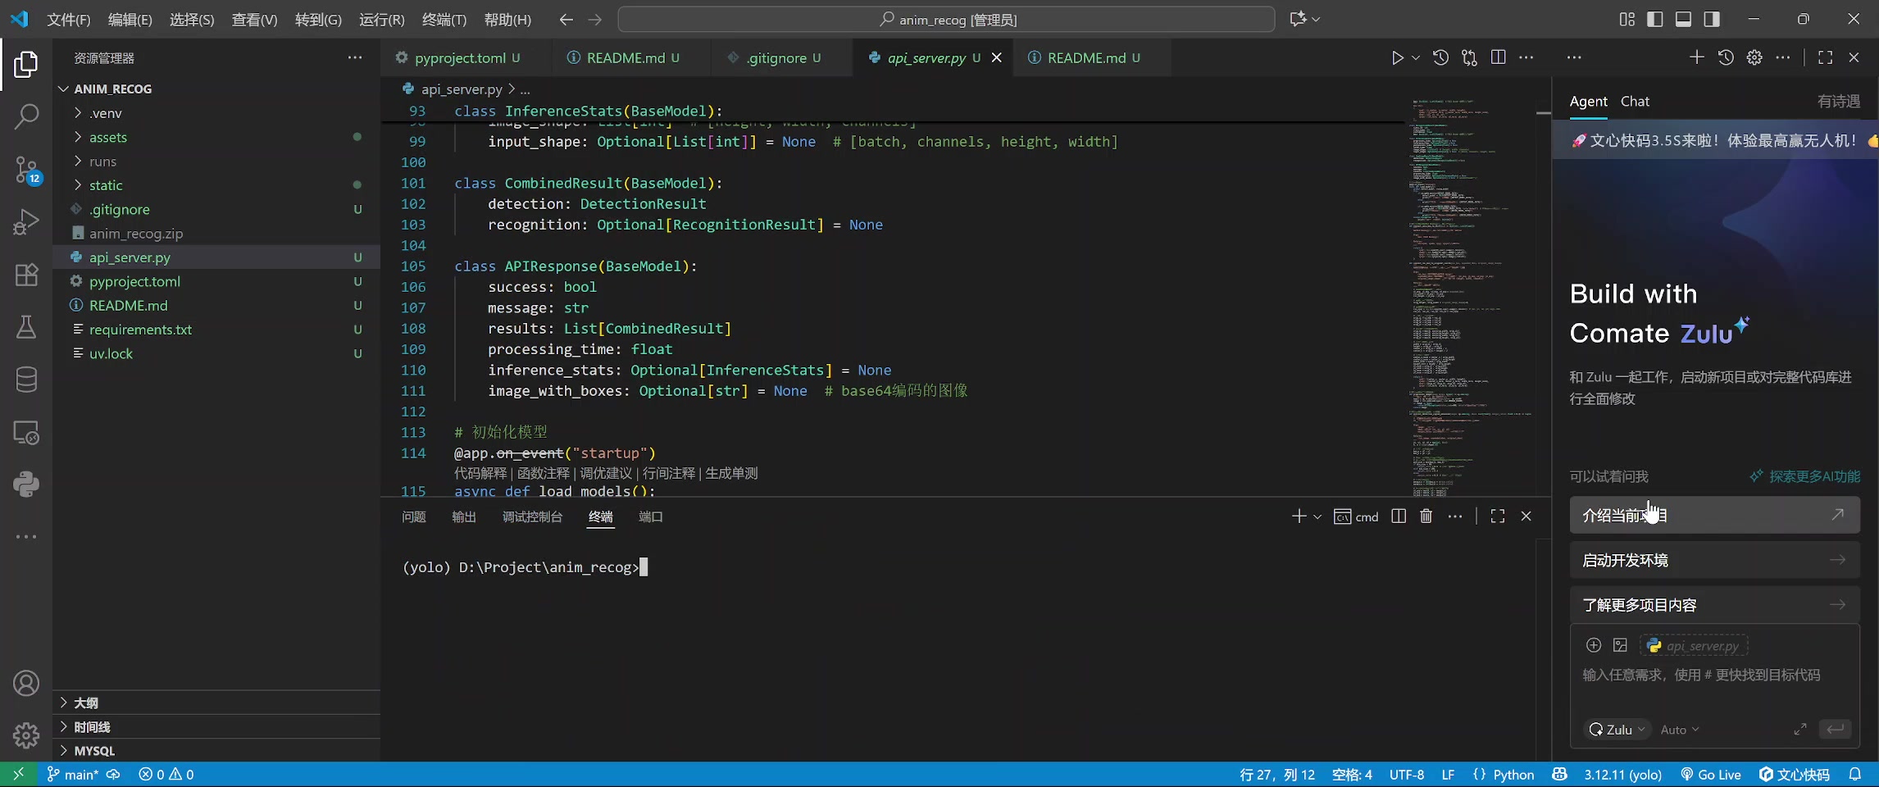Open the editor timeline history icon
1879x787 pixels.
click(x=1440, y=57)
